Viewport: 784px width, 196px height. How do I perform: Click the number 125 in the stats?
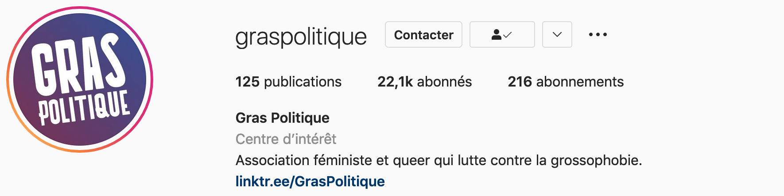click(247, 82)
